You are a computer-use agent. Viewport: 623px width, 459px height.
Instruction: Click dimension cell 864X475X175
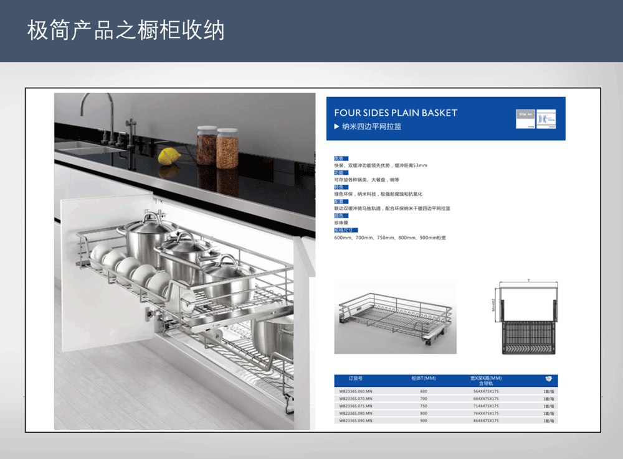coord(486,420)
